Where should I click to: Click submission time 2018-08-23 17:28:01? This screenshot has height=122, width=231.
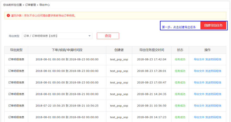pos(152,71)
